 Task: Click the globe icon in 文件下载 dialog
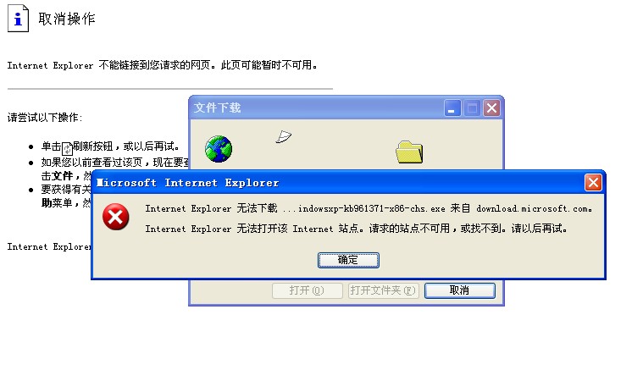pos(219,149)
